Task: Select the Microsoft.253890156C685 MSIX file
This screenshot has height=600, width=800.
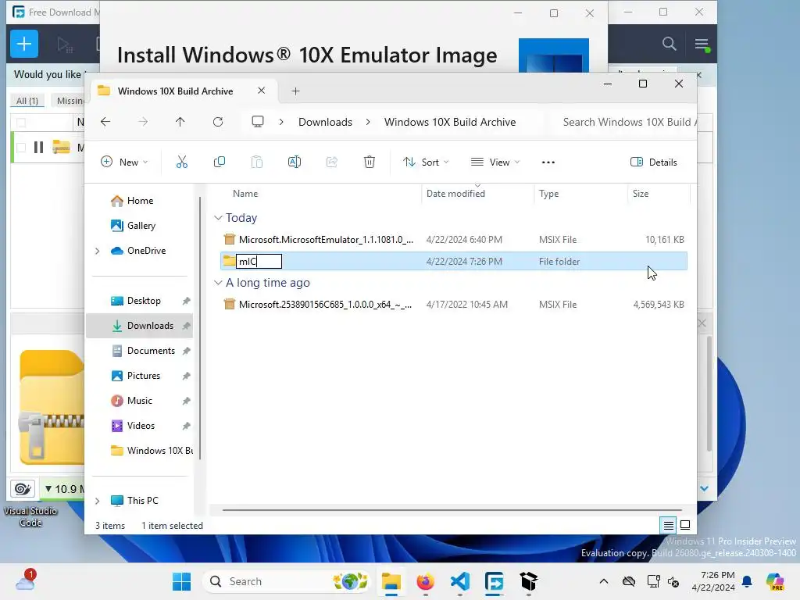Action: [x=454, y=304]
